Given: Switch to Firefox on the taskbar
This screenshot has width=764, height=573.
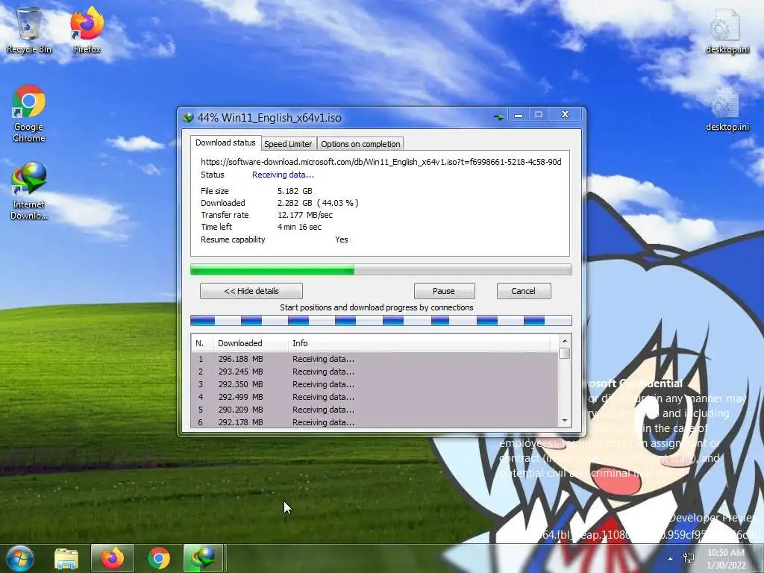Looking at the screenshot, I should click(113, 558).
